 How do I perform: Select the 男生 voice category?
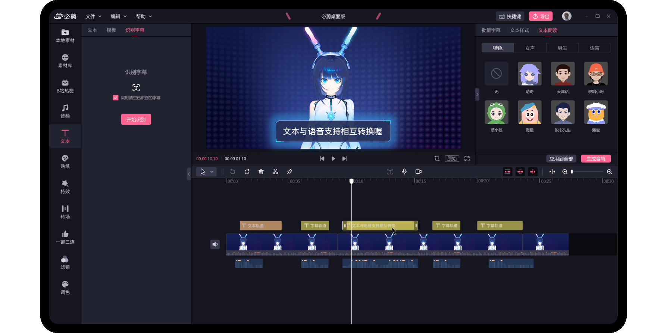coord(563,48)
